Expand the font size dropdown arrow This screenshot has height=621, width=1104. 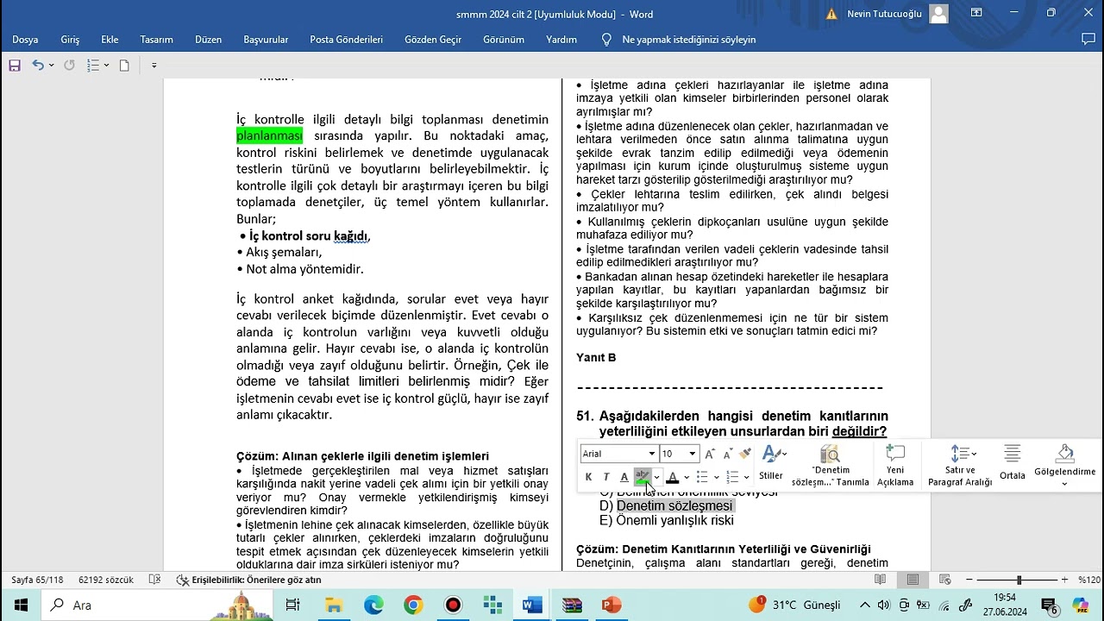pyautogui.click(x=692, y=454)
